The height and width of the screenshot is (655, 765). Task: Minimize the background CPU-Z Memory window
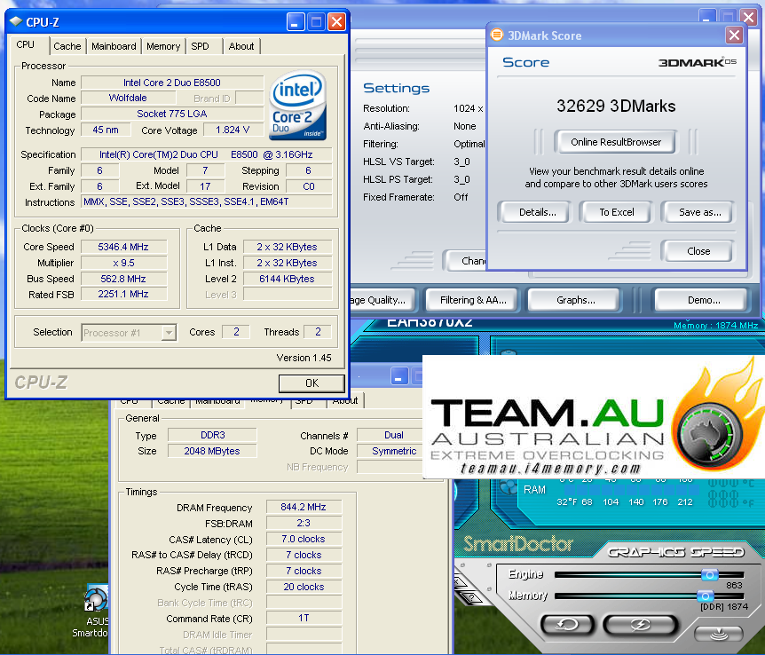point(399,377)
